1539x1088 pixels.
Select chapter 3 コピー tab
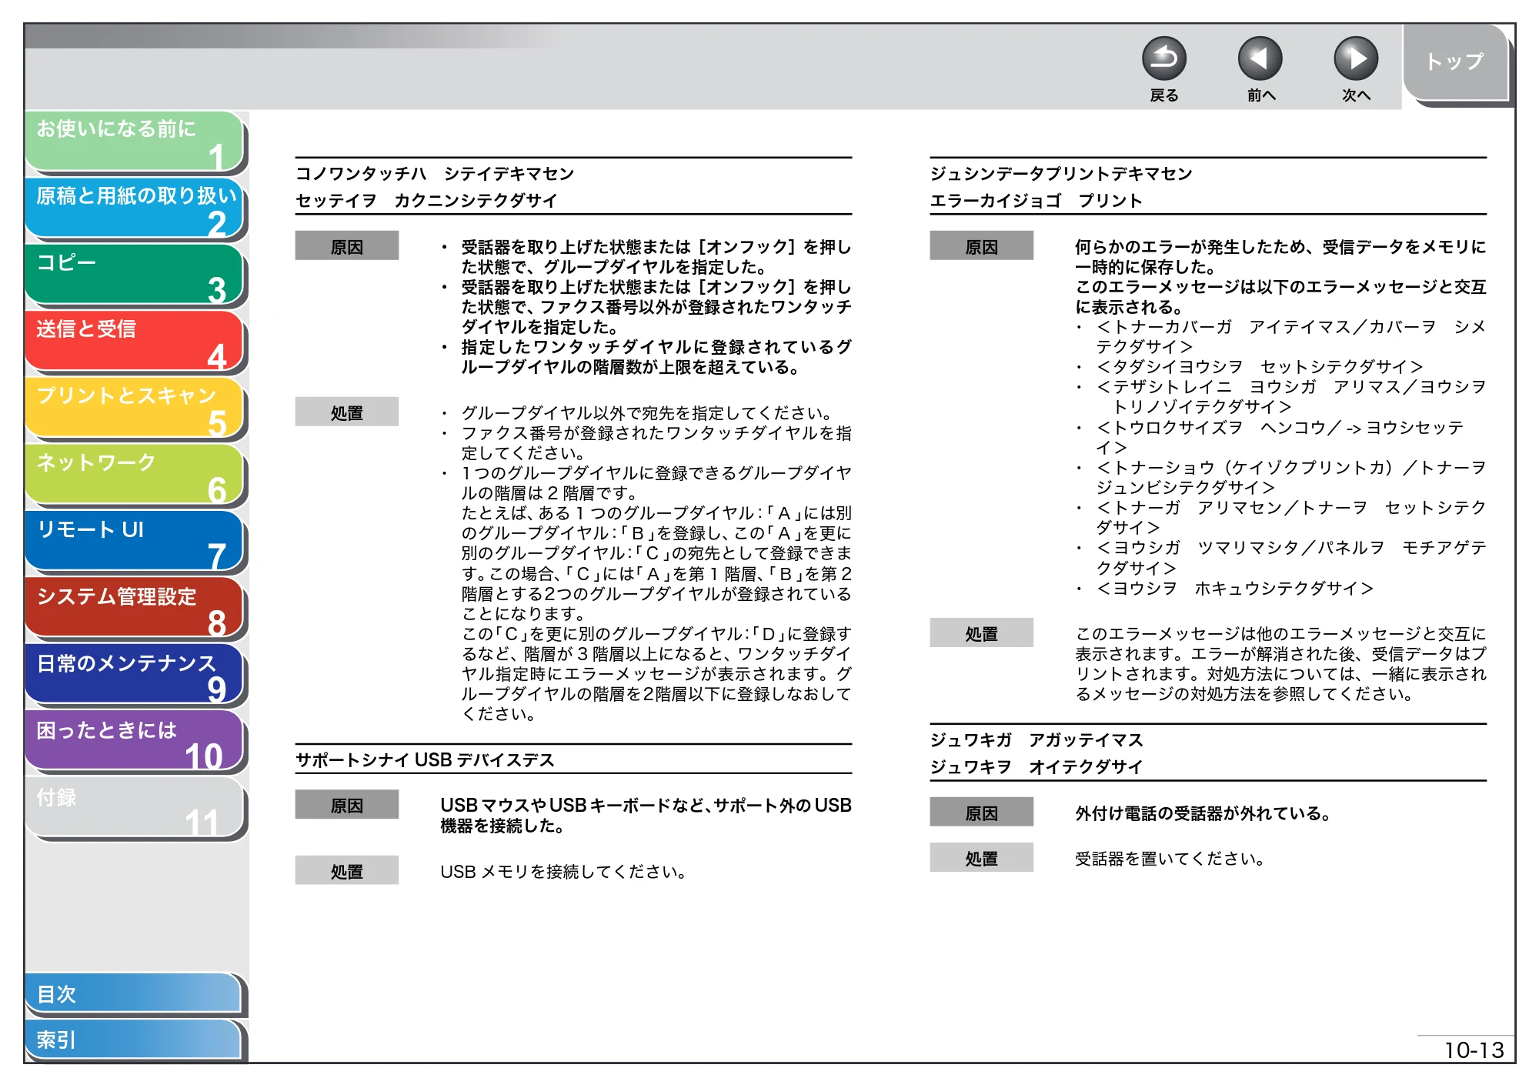(x=134, y=275)
